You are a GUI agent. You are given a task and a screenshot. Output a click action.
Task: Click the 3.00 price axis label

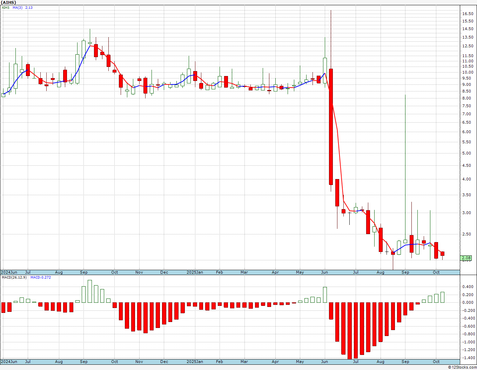(466, 213)
